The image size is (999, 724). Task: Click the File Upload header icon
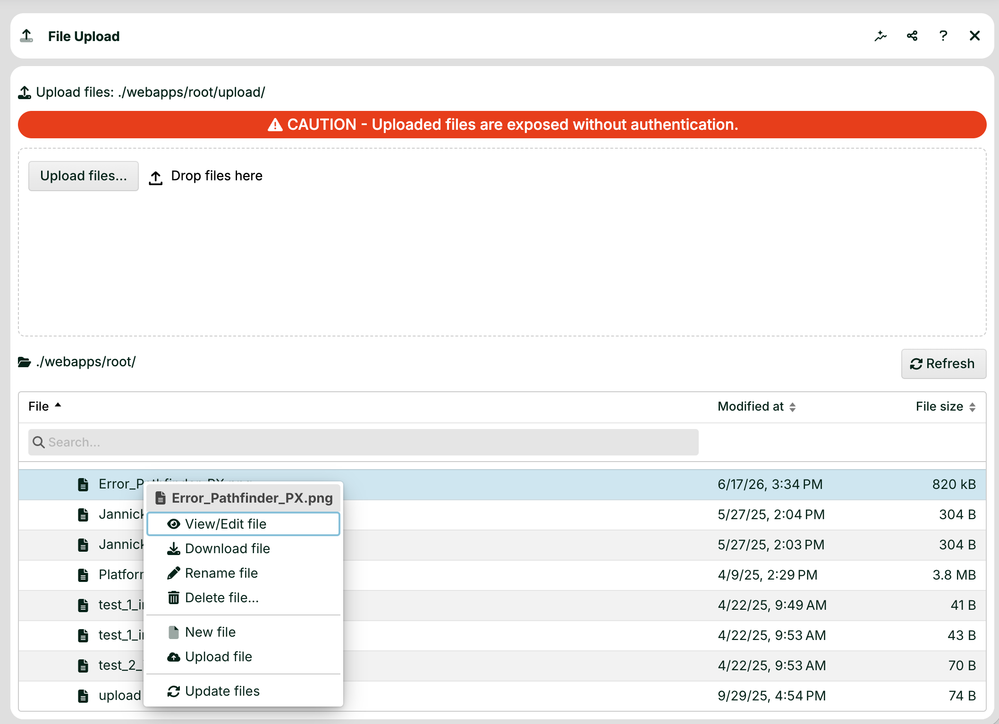point(27,36)
